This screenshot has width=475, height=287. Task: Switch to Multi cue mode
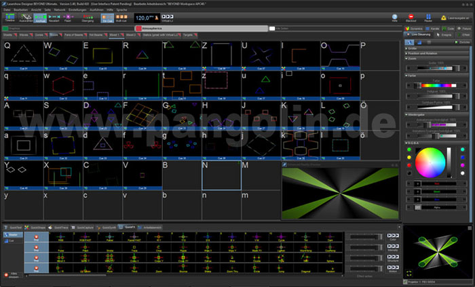pos(121,18)
